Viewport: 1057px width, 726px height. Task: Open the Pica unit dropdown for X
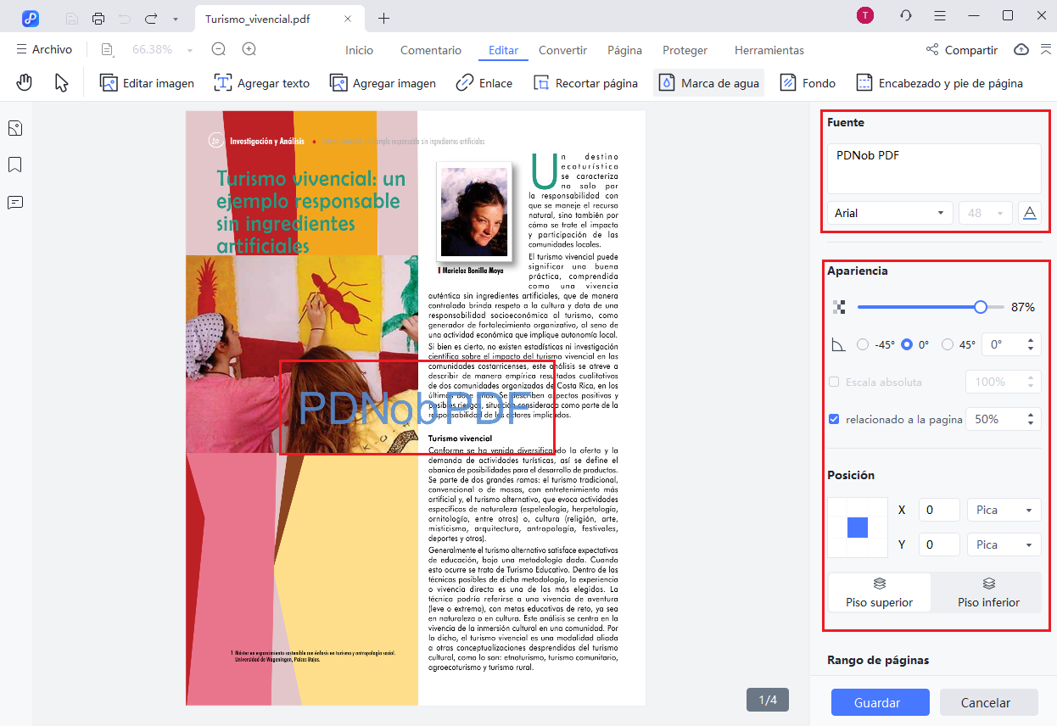pos(1004,510)
